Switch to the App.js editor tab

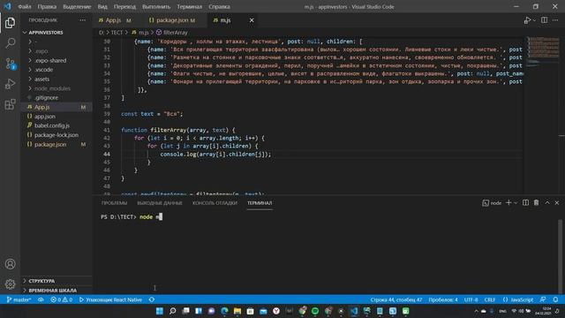point(115,20)
